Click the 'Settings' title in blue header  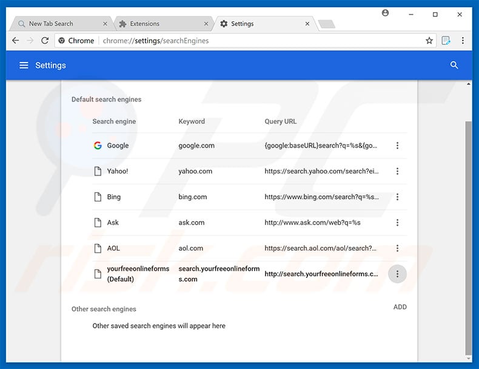point(50,65)
